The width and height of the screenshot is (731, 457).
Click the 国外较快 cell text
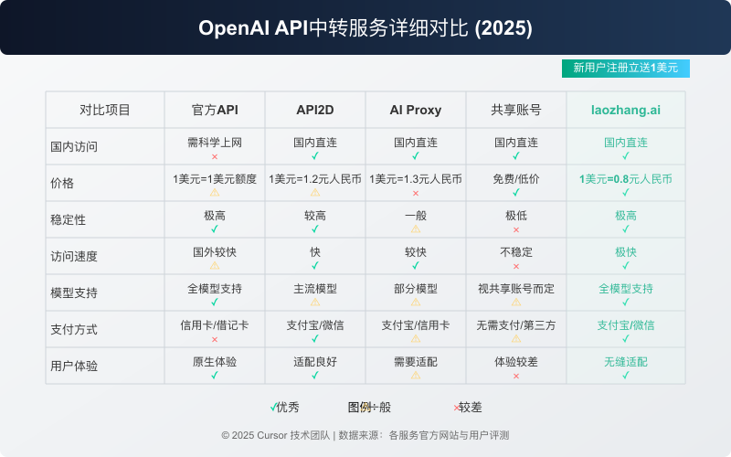215,252
